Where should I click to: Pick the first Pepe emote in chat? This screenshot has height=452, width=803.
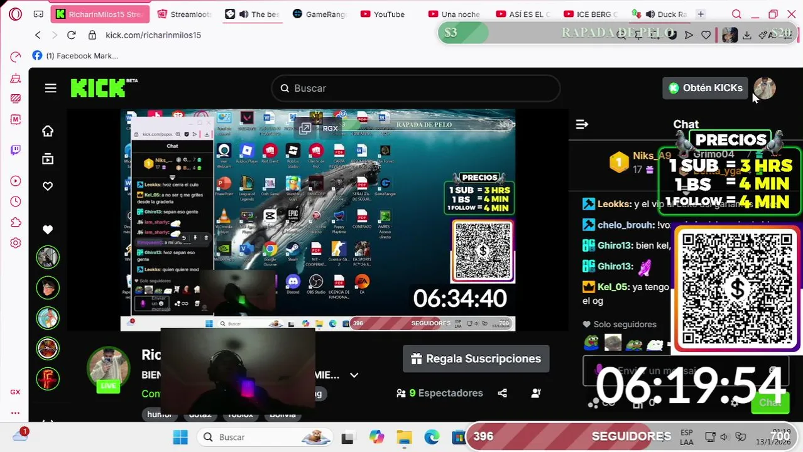point(591,343)
